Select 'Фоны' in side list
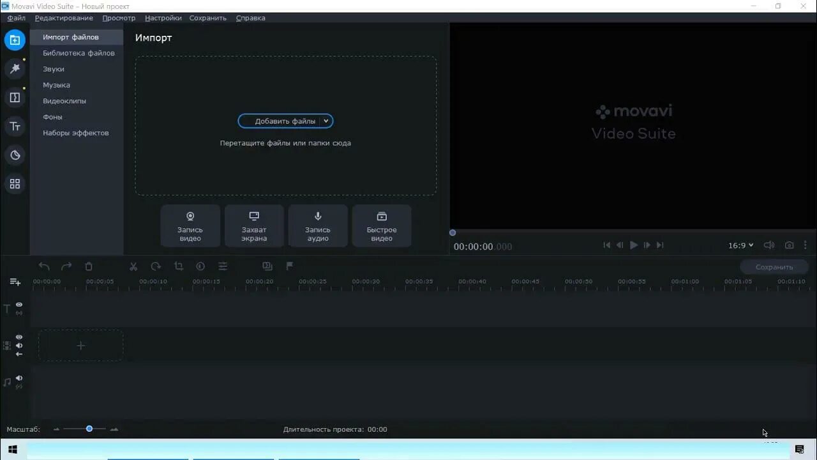The width and height of the screenshot is (817, 460). [77, 117]
